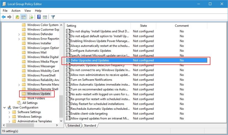Click the Back arrow toolbar icon
Viewport: 228px width, 135px height.
pos(4,17)
